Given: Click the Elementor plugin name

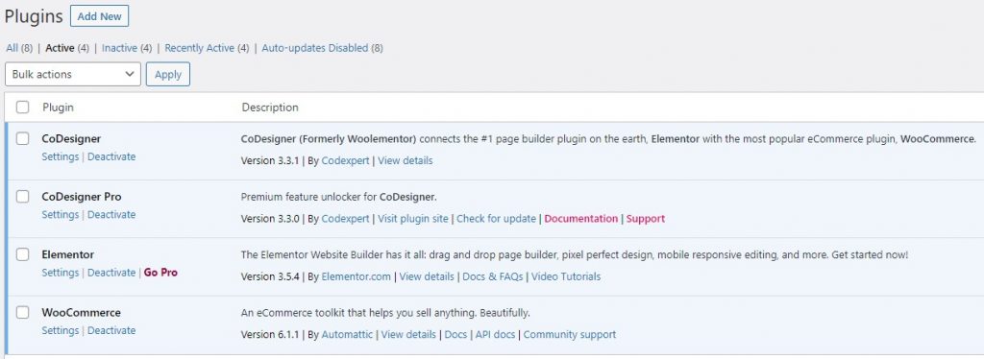Looking at the screenshot, I should point(68,254).
